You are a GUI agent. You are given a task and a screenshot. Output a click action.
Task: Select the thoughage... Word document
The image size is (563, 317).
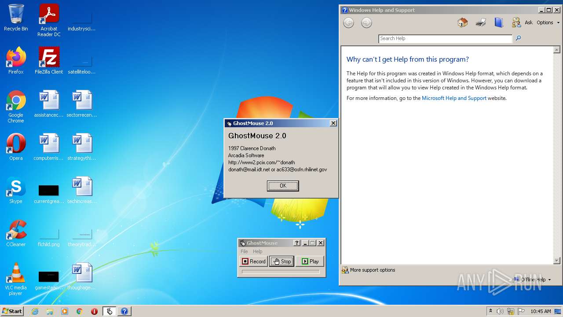(82, 276)
